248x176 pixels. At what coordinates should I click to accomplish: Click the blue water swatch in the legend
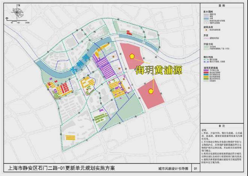pos(206,18)
